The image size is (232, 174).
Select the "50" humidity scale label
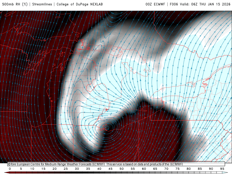122,169
